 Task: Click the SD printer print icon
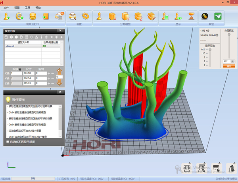coord(59,16)
